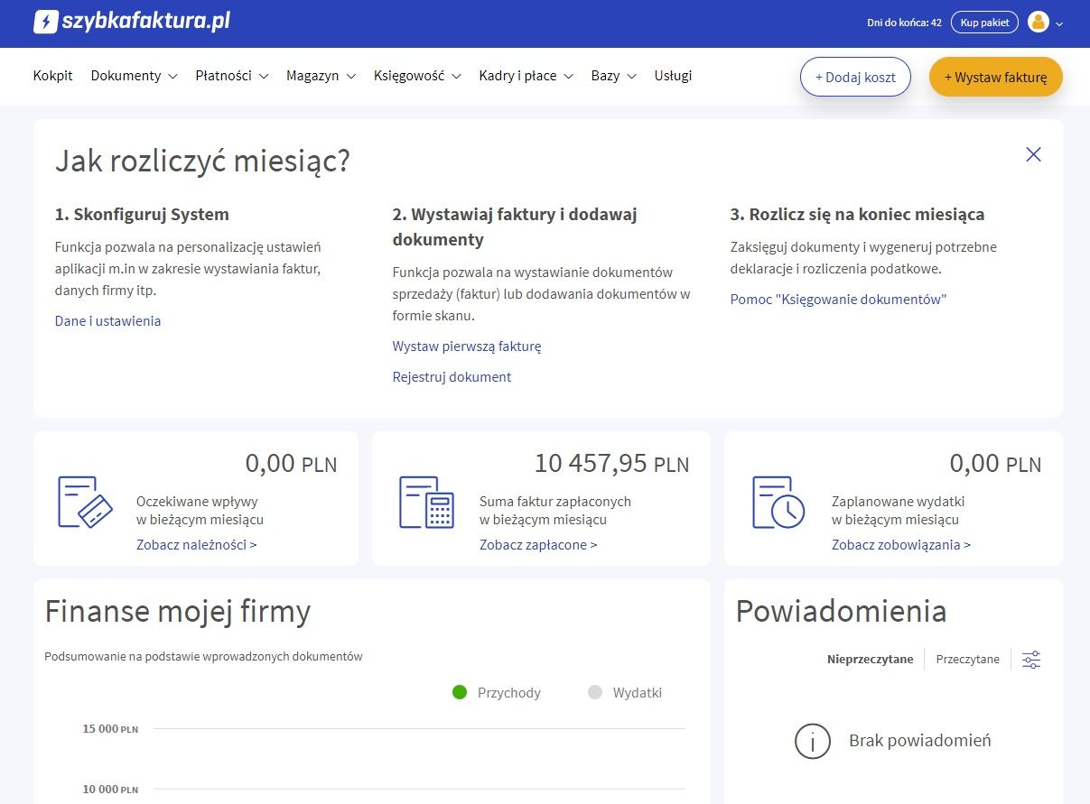
Task: Click the + Wystaw fakturę button
Action: tap(995, 78)
